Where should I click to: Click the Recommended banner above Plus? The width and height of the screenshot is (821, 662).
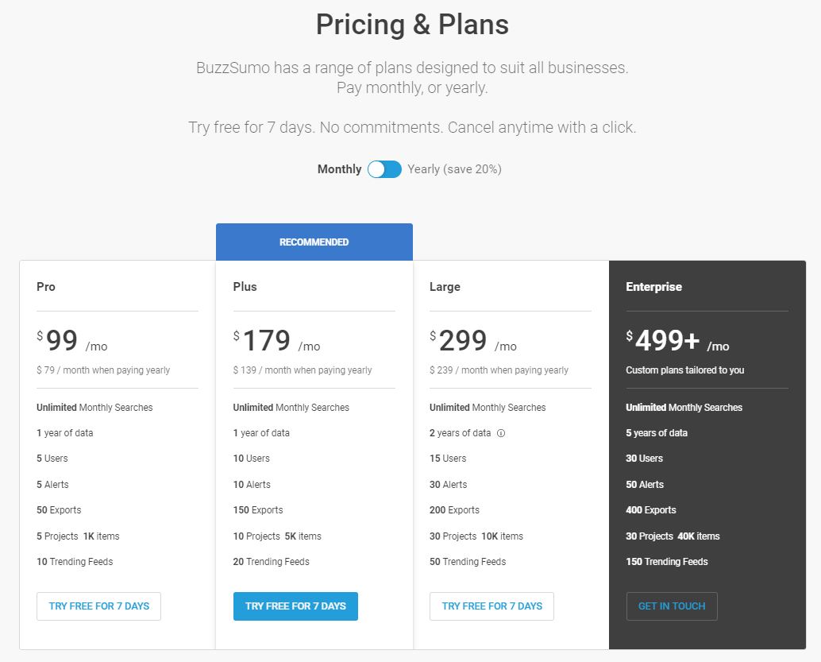pyautogui.click(x=314, y=242)
